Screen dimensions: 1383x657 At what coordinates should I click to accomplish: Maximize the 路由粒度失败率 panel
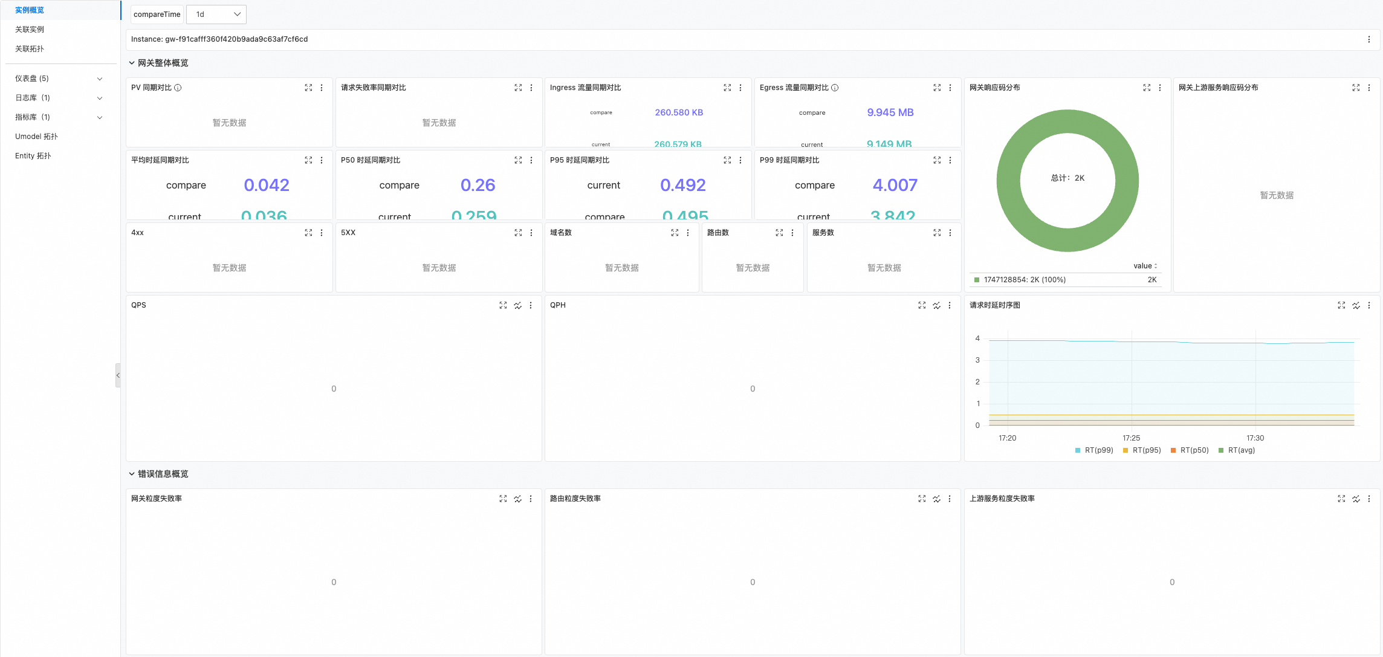(x=922, y=499)
